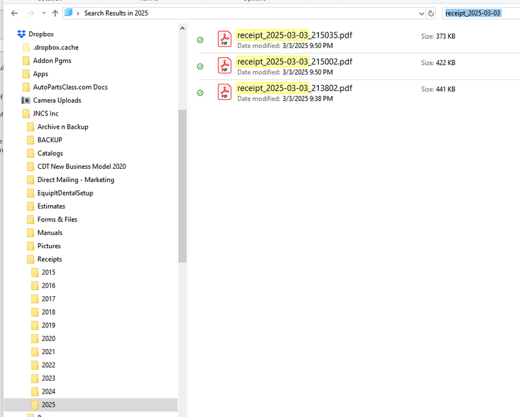The image size is (520, 417).
Task: Open the 2017 receipts folder
Action: (x=48, y=299)
